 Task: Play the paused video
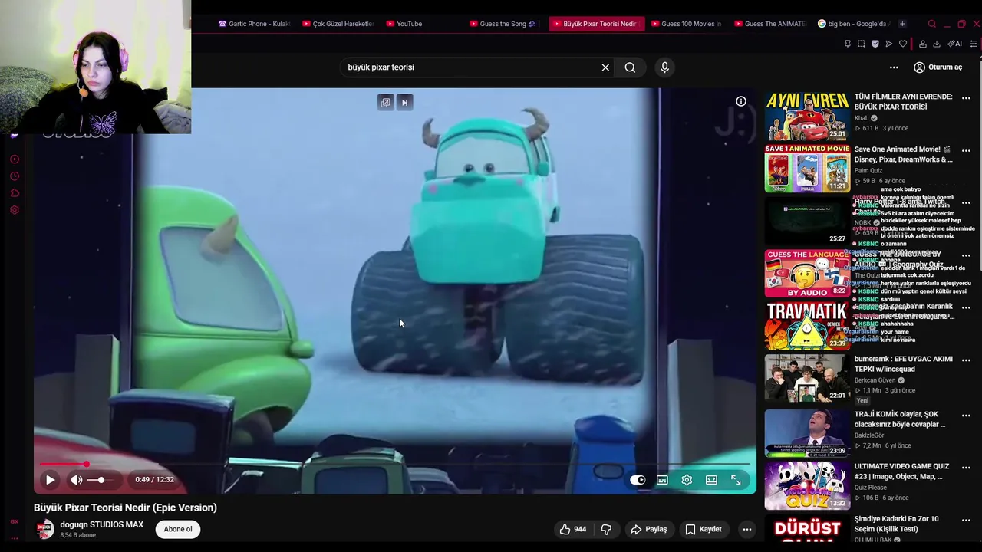(x=50, y=480)
